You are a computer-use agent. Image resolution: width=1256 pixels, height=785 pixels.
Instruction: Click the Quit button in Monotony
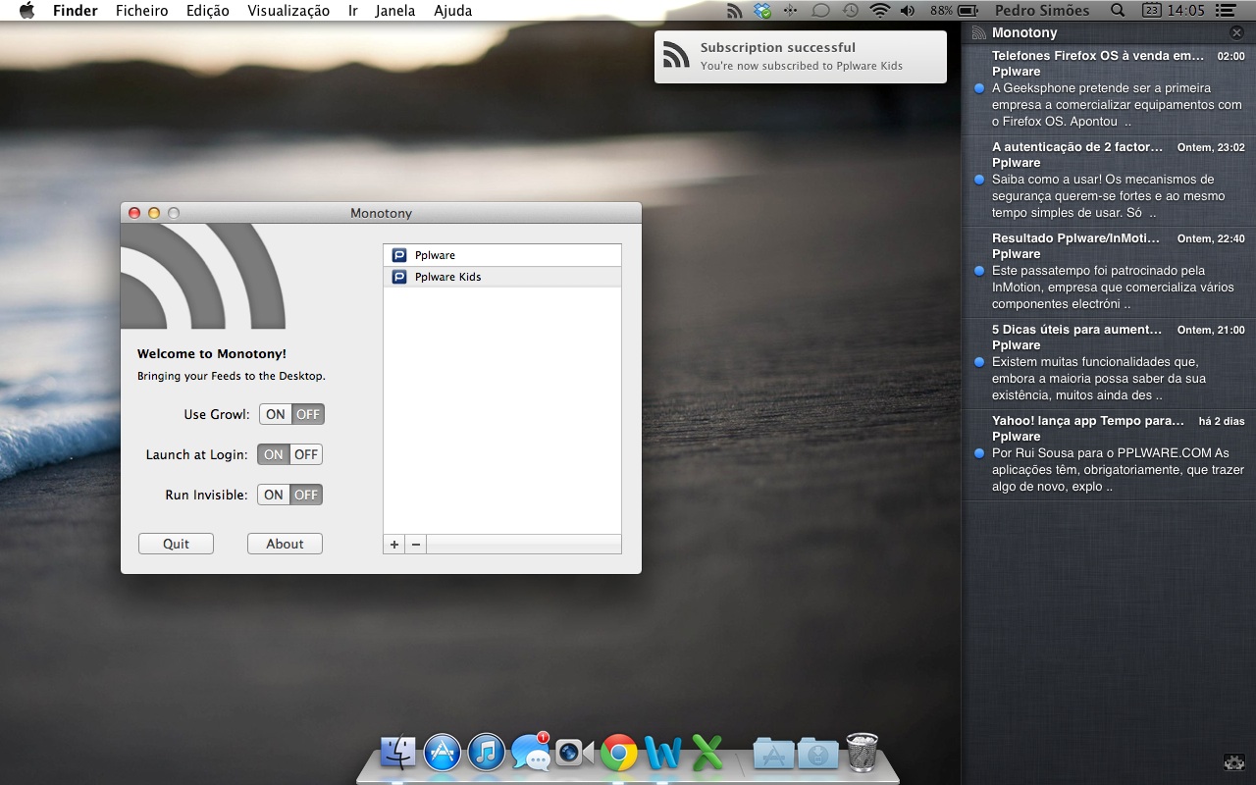(x=176, y=544)
